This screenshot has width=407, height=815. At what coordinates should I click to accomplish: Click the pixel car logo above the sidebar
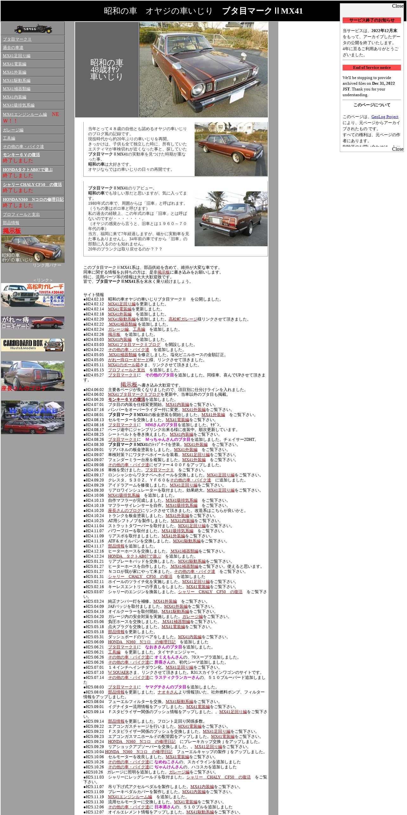(x=33, y=29)
